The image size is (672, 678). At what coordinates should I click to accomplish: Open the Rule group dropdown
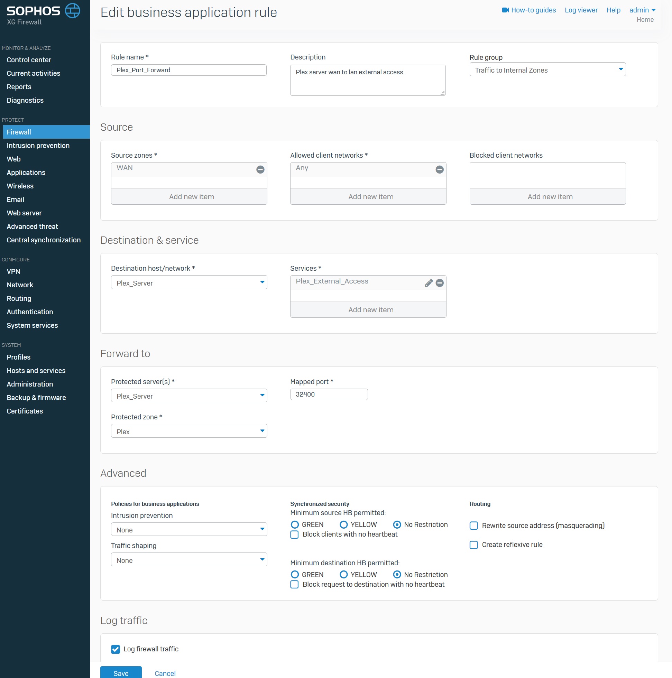pyautogui.click(x=547, y=70)
